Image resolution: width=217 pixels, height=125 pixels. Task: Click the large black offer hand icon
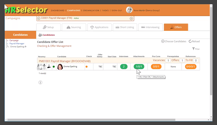coord(49,67)
